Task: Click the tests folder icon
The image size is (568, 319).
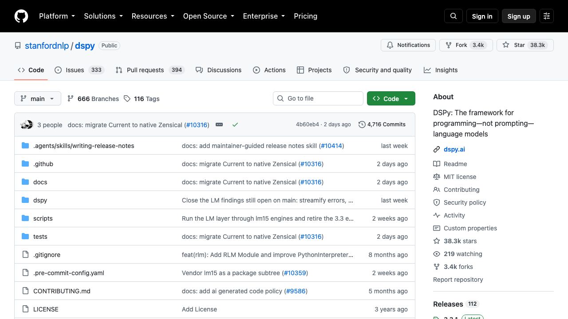Action: (25, 237)
